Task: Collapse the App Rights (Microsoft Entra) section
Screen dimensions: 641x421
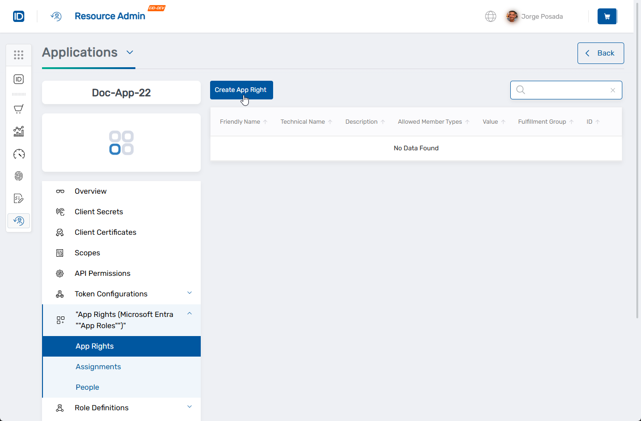Action: (190, 313)
